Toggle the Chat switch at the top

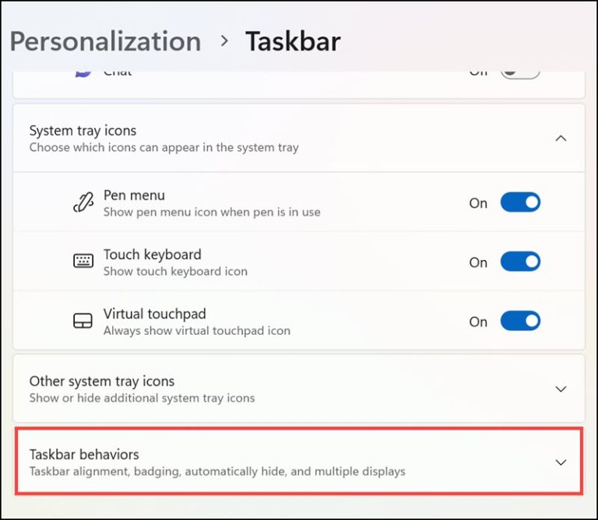[x=519, y=73]
